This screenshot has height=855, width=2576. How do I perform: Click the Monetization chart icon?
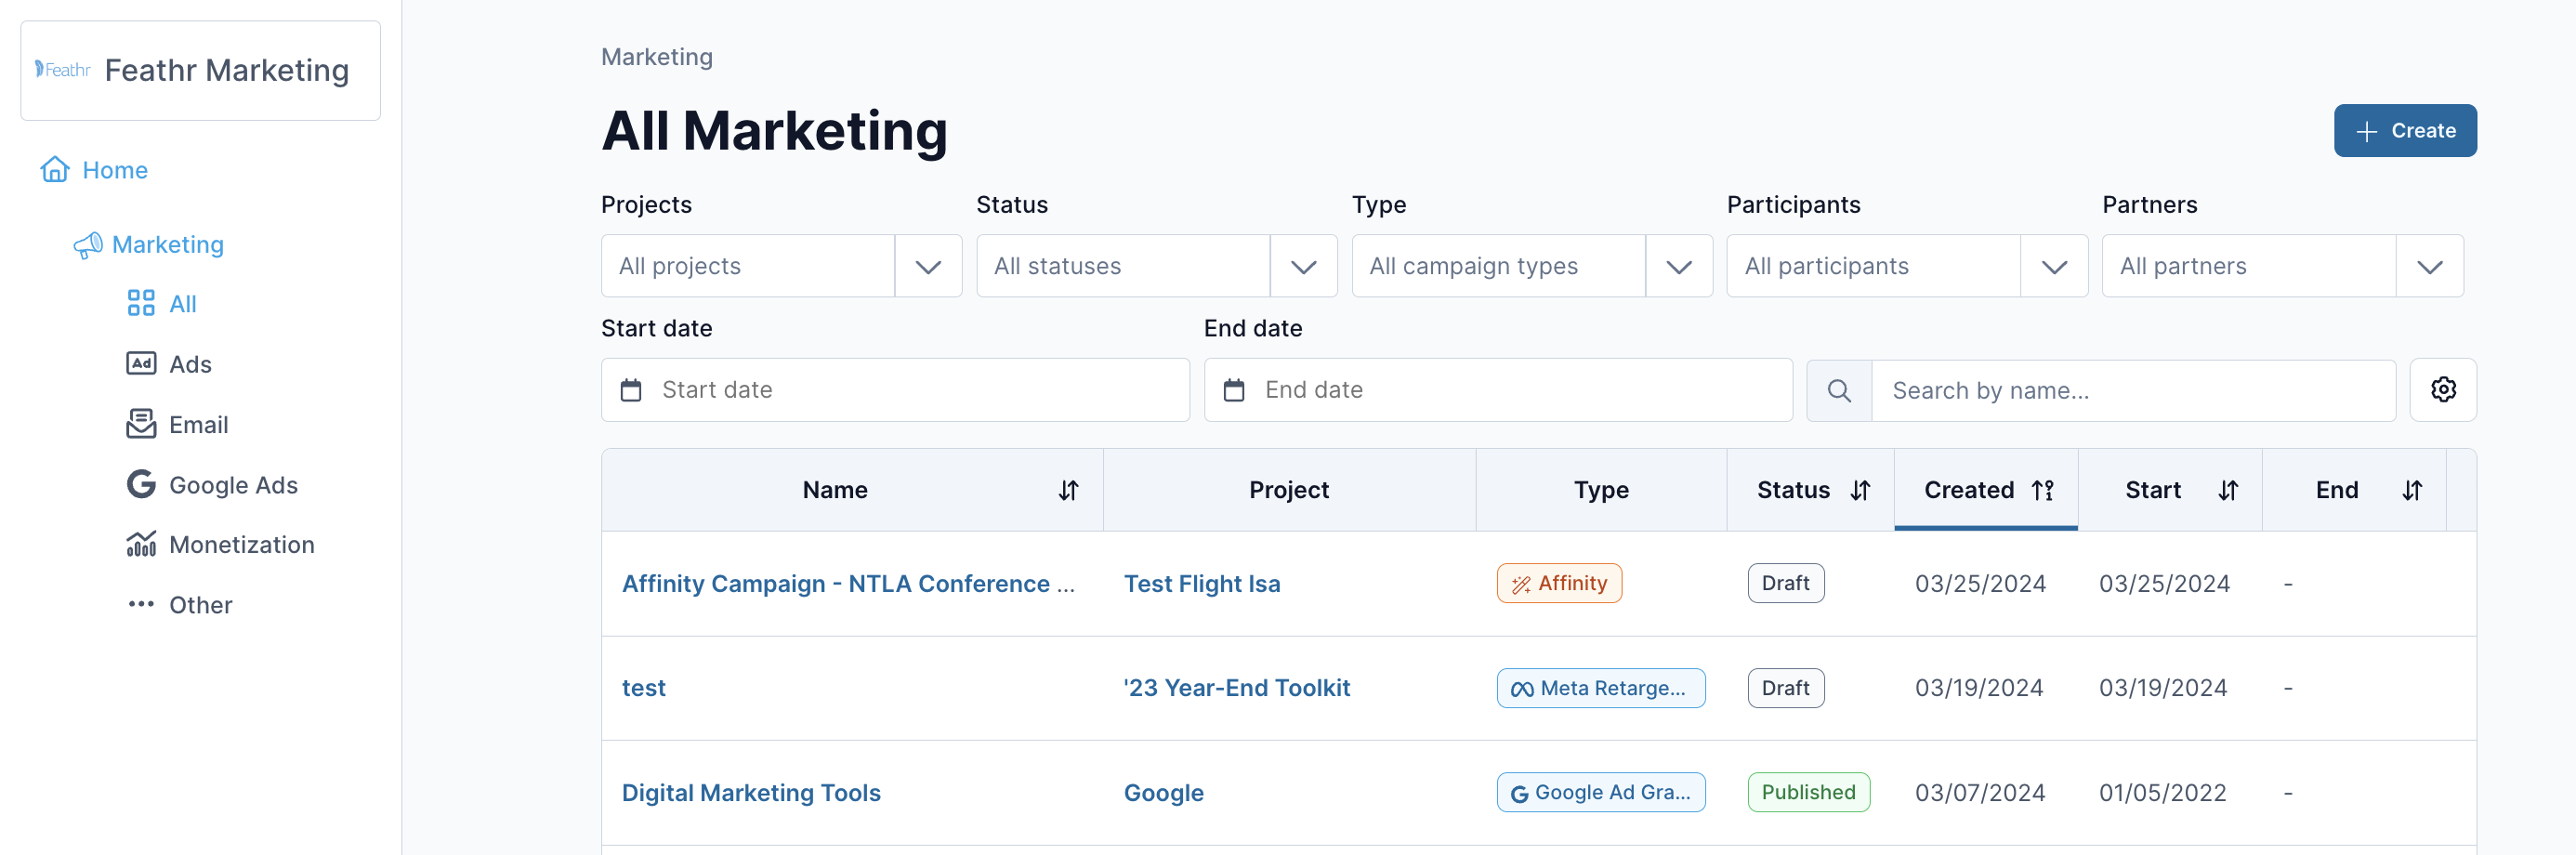point(141,544)
